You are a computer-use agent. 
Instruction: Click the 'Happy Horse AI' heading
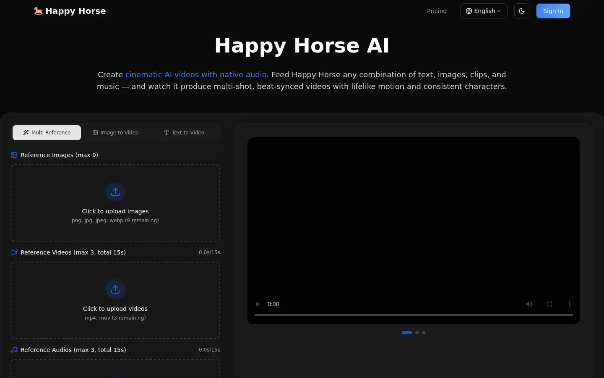coord(302,45)
